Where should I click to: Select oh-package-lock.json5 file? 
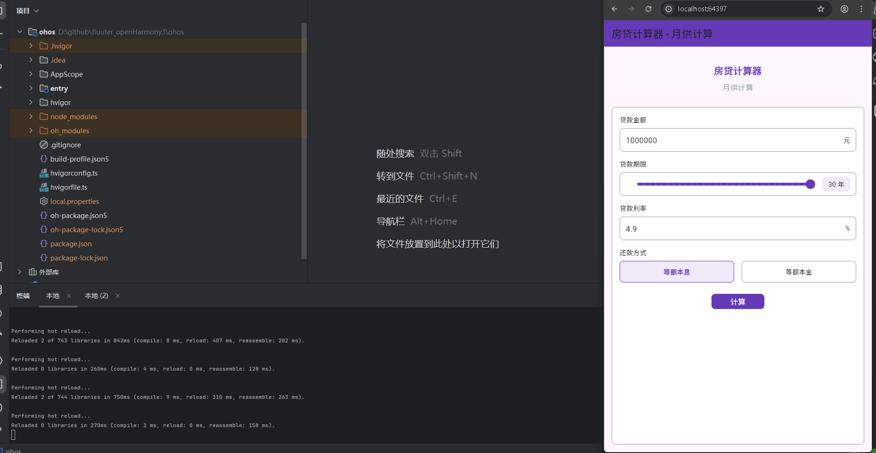pos(87,229)
